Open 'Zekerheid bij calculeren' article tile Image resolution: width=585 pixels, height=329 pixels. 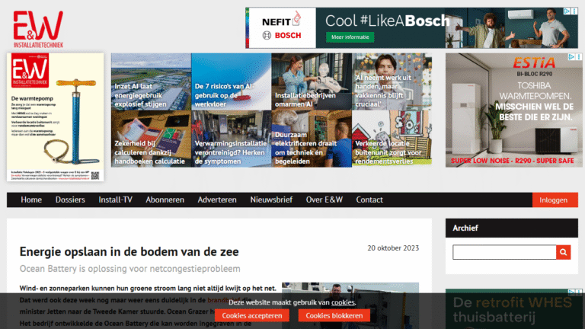point(151,138)
